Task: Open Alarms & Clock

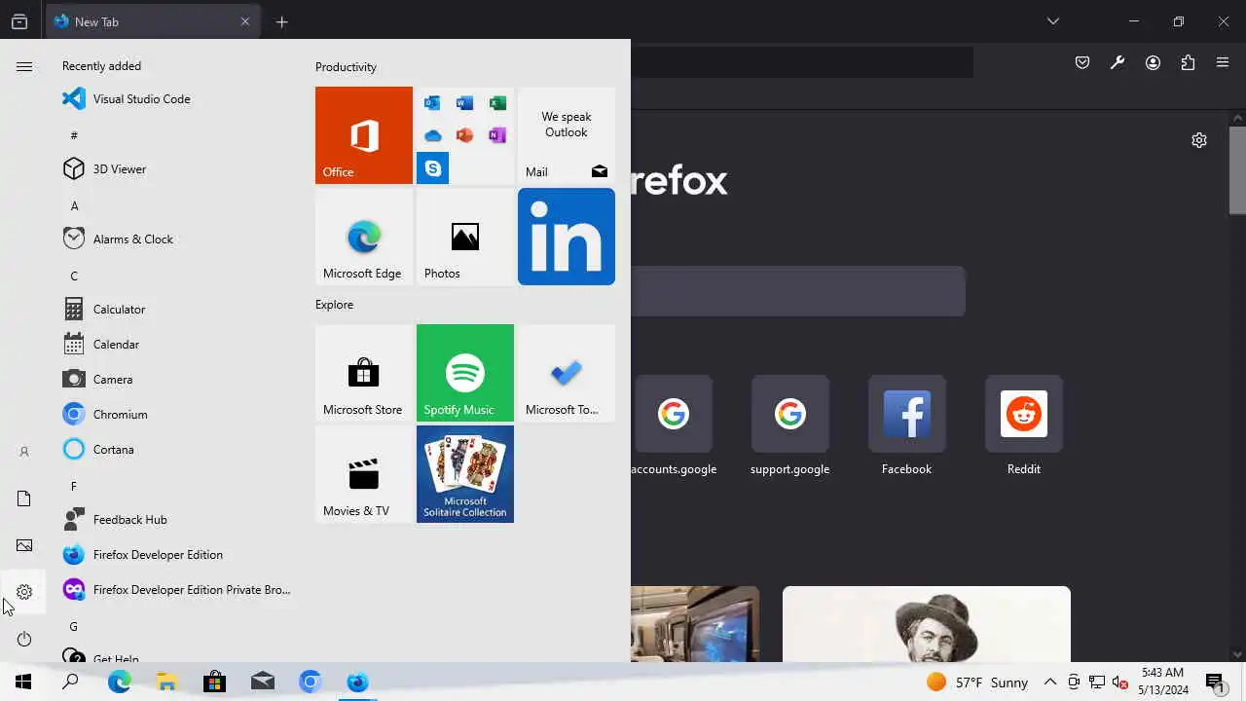Action: coord(175,240)
